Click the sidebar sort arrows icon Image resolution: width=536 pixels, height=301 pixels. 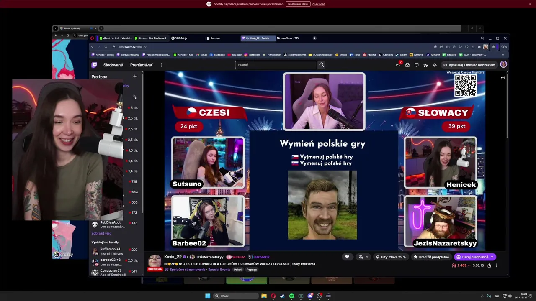tap(134, 97)
